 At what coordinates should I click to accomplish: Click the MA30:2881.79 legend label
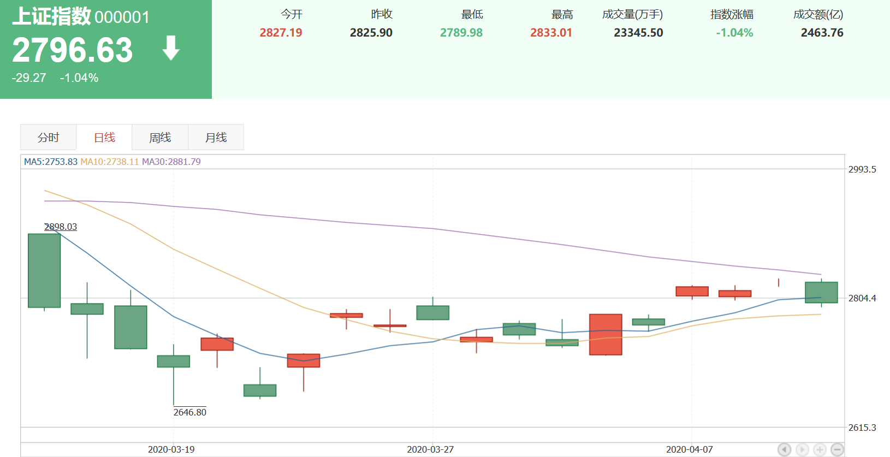click(x=171, y=162)
